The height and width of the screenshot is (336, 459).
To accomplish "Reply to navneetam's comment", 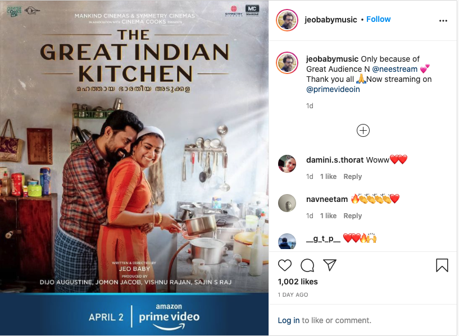I will 352,215.
